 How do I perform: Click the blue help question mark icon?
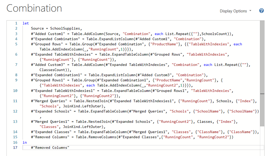pyautogui.click(x=261, y=11)
